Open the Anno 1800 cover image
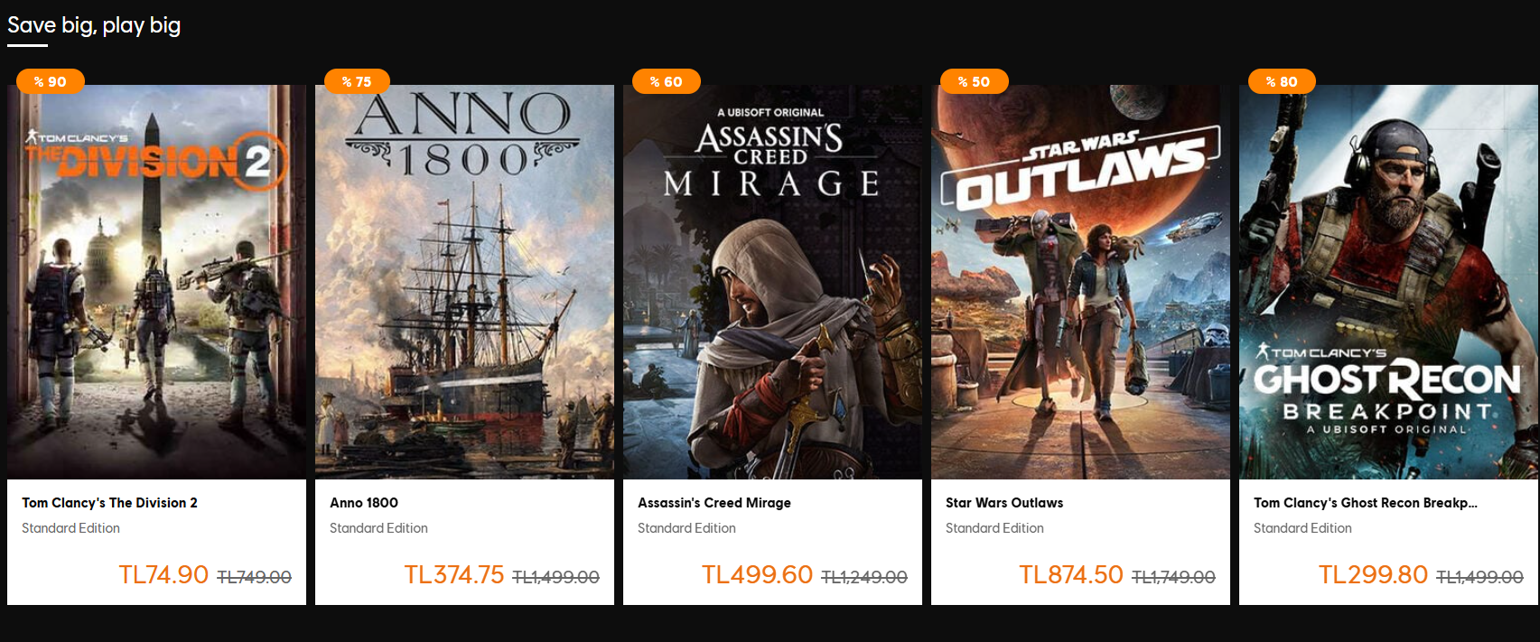The height and width of the screenshot is (642, 1540). (464, 282)
